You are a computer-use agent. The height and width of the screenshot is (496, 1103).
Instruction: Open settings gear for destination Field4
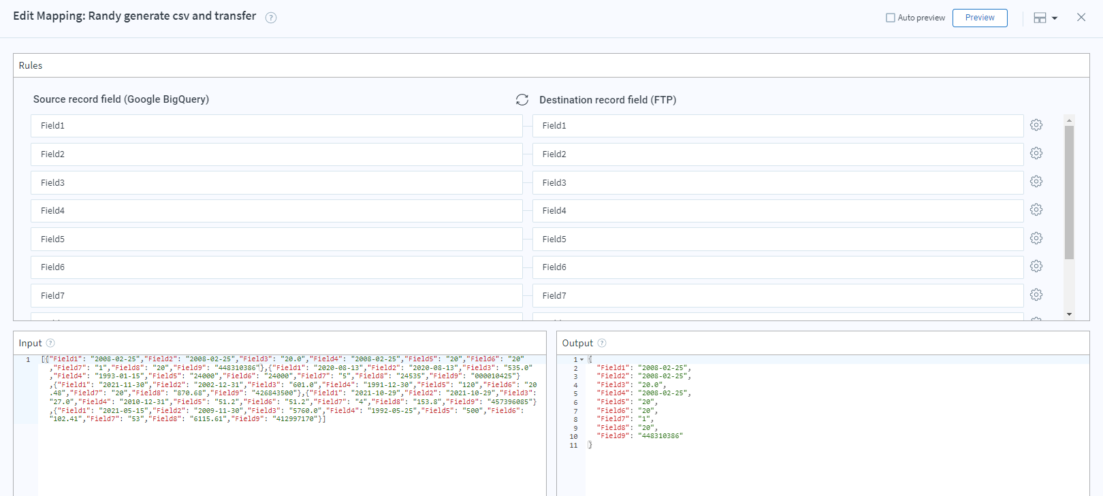1036,210
